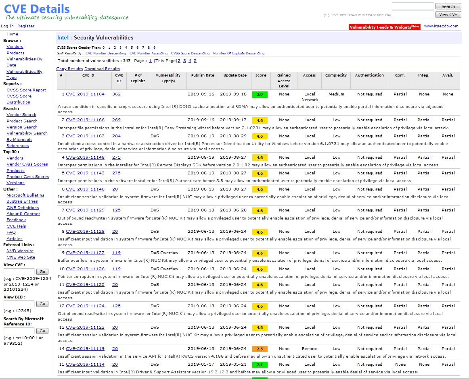Focus the header View CVE input field

(x=413, y=14)
